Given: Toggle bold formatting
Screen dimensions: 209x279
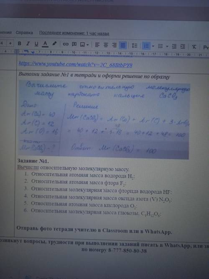Looking at the screenshot, I should (20, 44).
